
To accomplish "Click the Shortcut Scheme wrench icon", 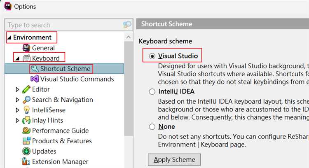I will click(x=35, y=69).
